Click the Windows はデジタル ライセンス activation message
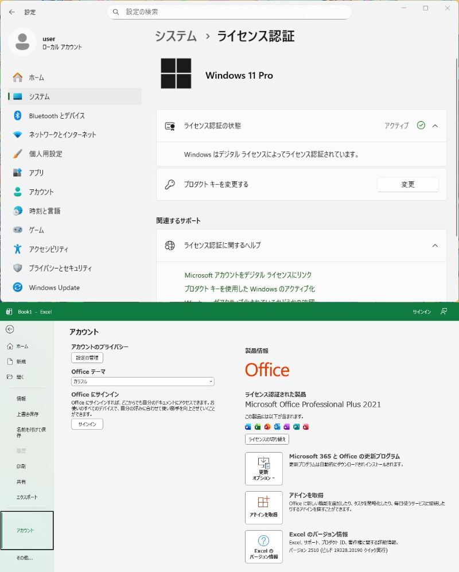Screen dimensions: 459x572 click(271, 154)
